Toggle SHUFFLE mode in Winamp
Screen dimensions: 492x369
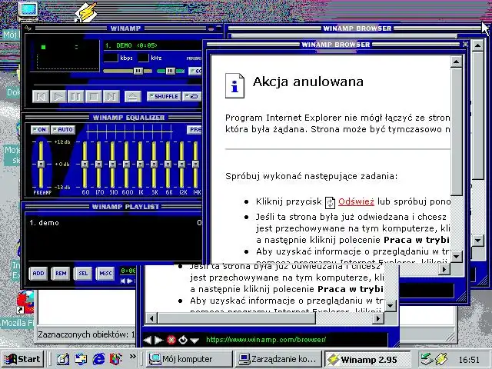[x=164, y=96]
